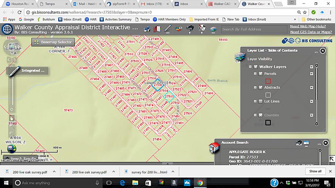Open the Abstracts layer options dropdown arrow
The image size is (335, 188).
coord(311,87)
